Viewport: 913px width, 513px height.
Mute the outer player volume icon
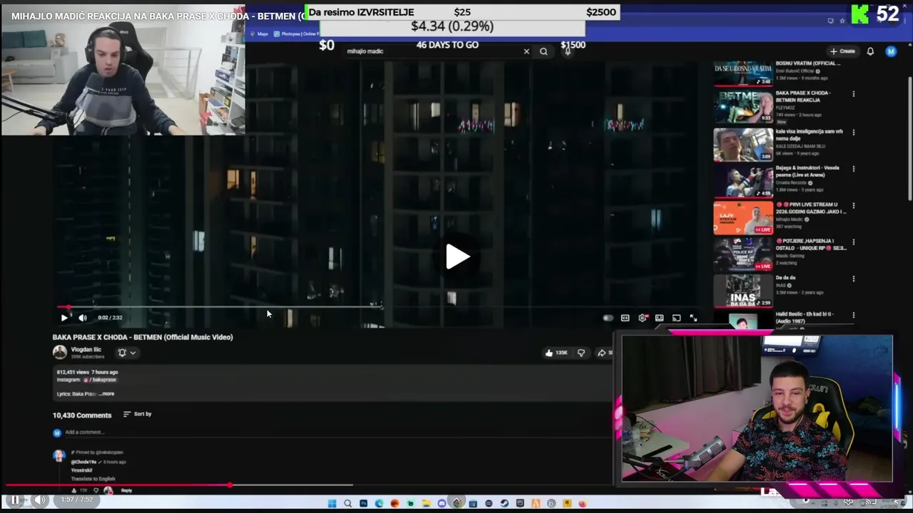click(40, 500)
